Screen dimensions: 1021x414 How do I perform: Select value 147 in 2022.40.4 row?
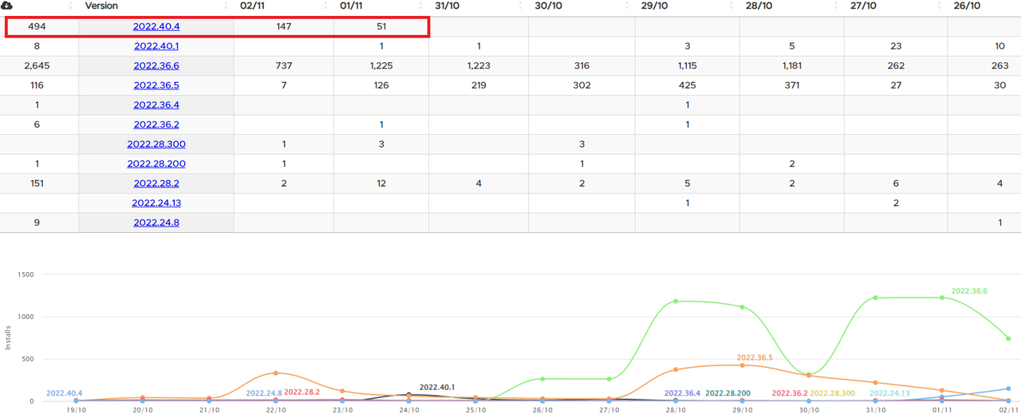tap(283, 26)
